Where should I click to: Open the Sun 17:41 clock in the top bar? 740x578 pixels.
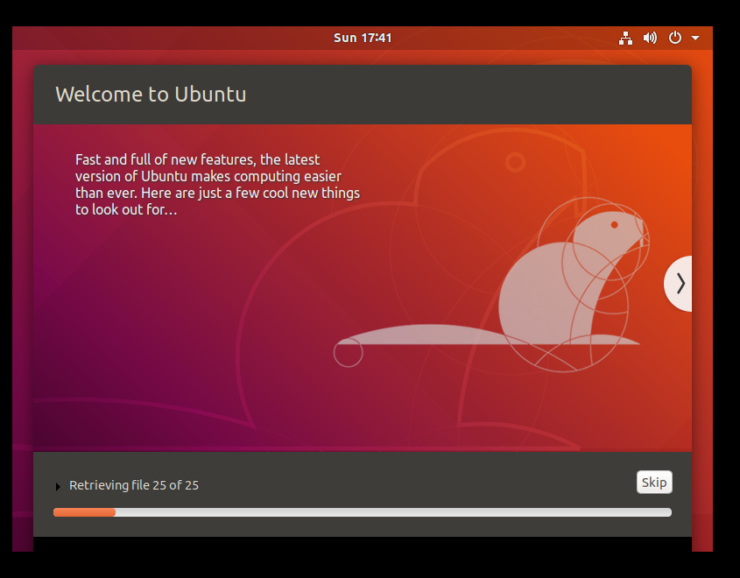[363, 38]
